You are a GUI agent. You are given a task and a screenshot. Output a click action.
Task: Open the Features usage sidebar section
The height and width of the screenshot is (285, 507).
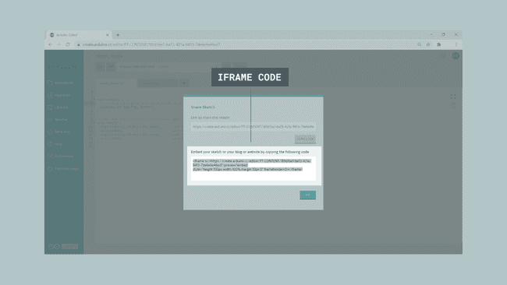(63, 168)
